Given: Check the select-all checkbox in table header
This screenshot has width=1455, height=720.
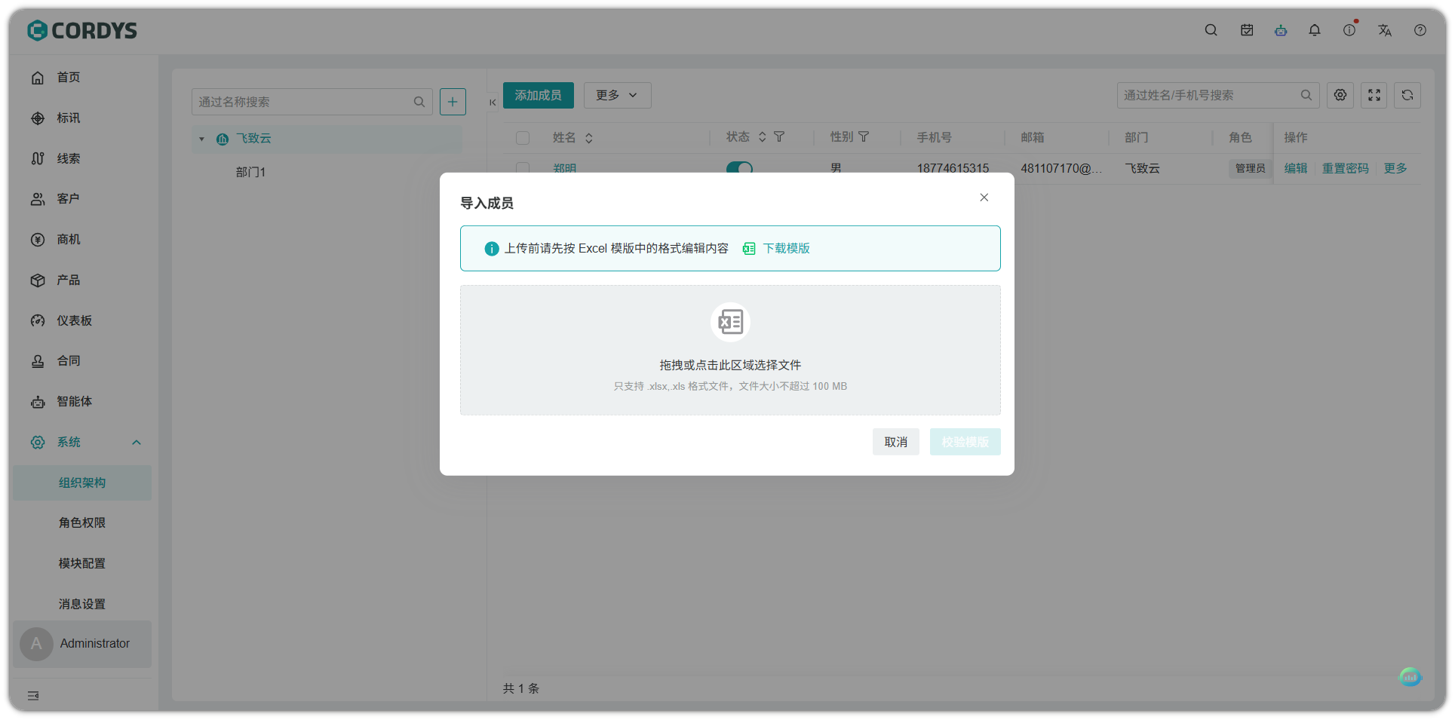Looking at the screenshot, I should pyautogui.click(x=523, y=137).
